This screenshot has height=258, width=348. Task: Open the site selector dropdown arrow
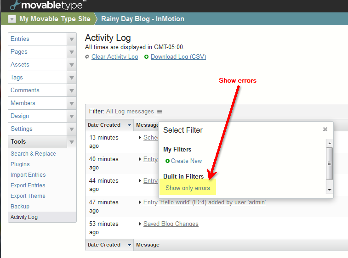pyautogui.click(x=12, y=19)
